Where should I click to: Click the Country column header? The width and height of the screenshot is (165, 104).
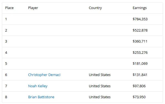coord(95,8)
